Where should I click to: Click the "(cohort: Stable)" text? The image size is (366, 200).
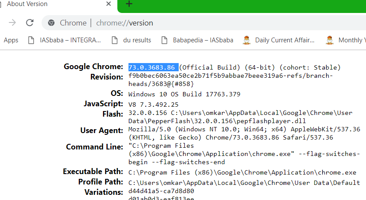(x=310, y=67)
